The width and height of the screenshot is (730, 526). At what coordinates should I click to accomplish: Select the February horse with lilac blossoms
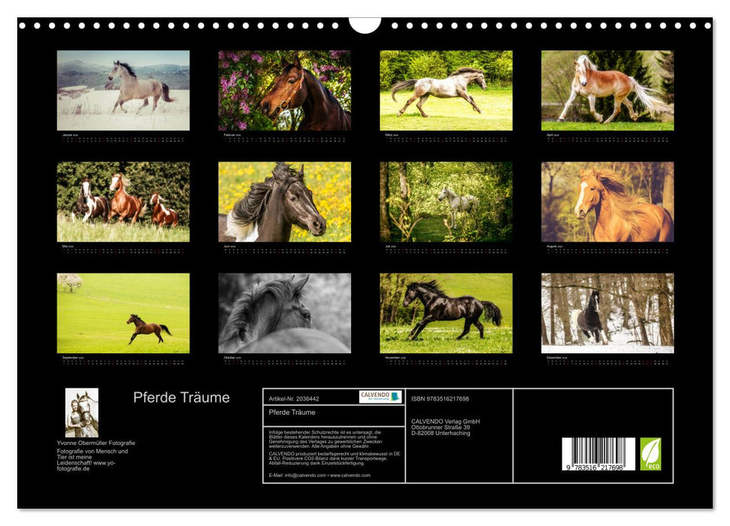point(284,90)
